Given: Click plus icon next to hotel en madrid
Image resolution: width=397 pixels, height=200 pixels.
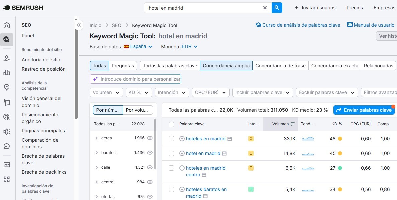Looking at the screenshot, I should coord(182,153).
